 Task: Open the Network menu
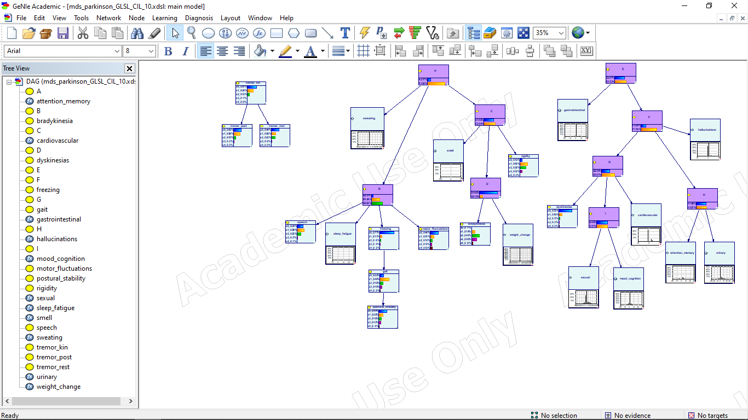point(108,18)
